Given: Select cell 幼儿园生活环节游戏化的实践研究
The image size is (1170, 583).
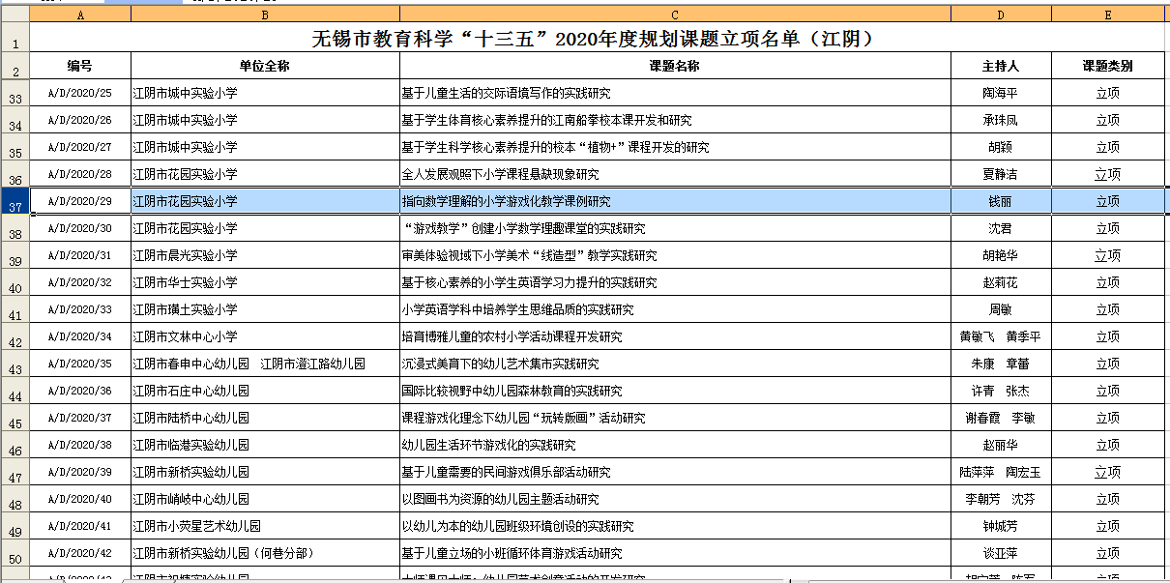Looking at the screenshot, I should click(675, 446).
